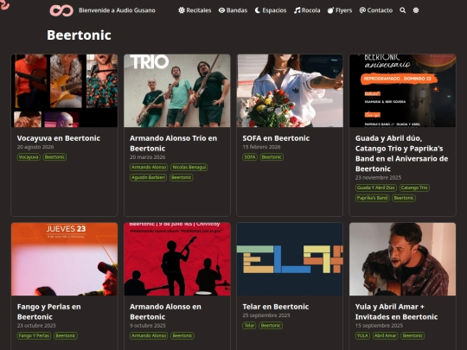Select the SOFA tag
467x350 pixels.
pos(250,157)
